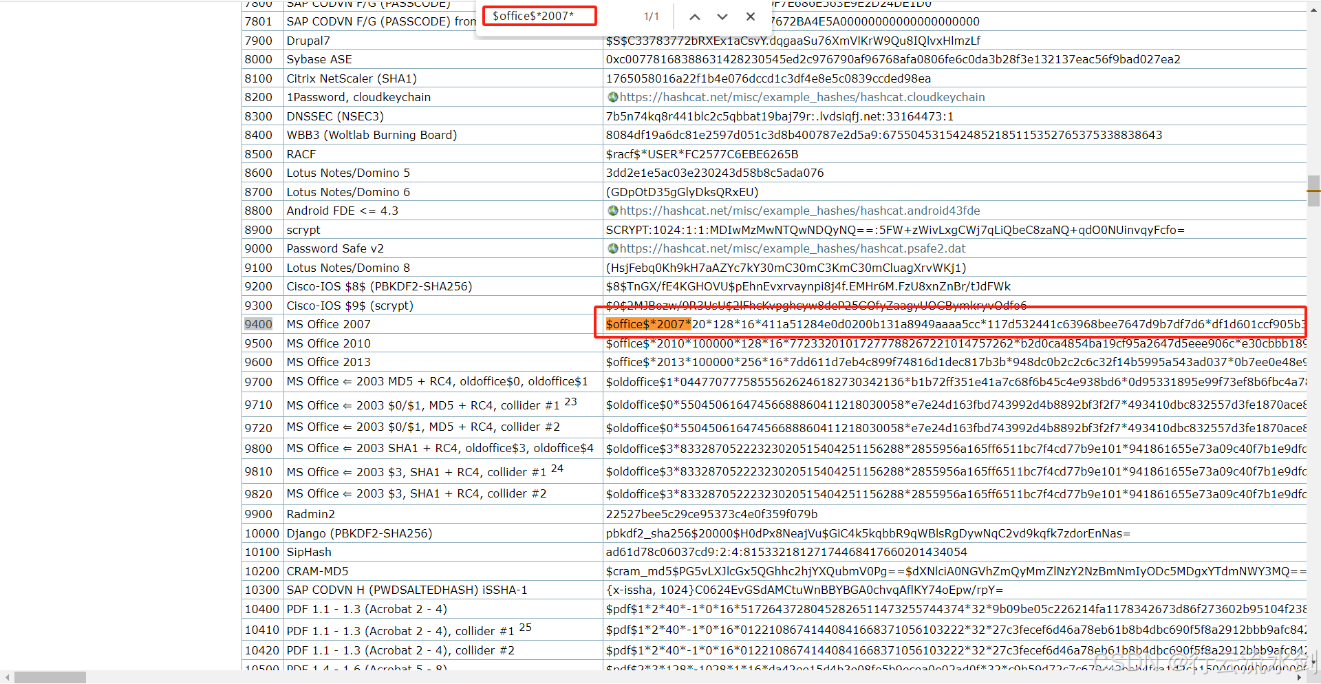Image resolution: width=1321 pixels, height=684 pixels.
Task: Click the horizontal scrollbar thumb
Action: click(x=50, y=677)
